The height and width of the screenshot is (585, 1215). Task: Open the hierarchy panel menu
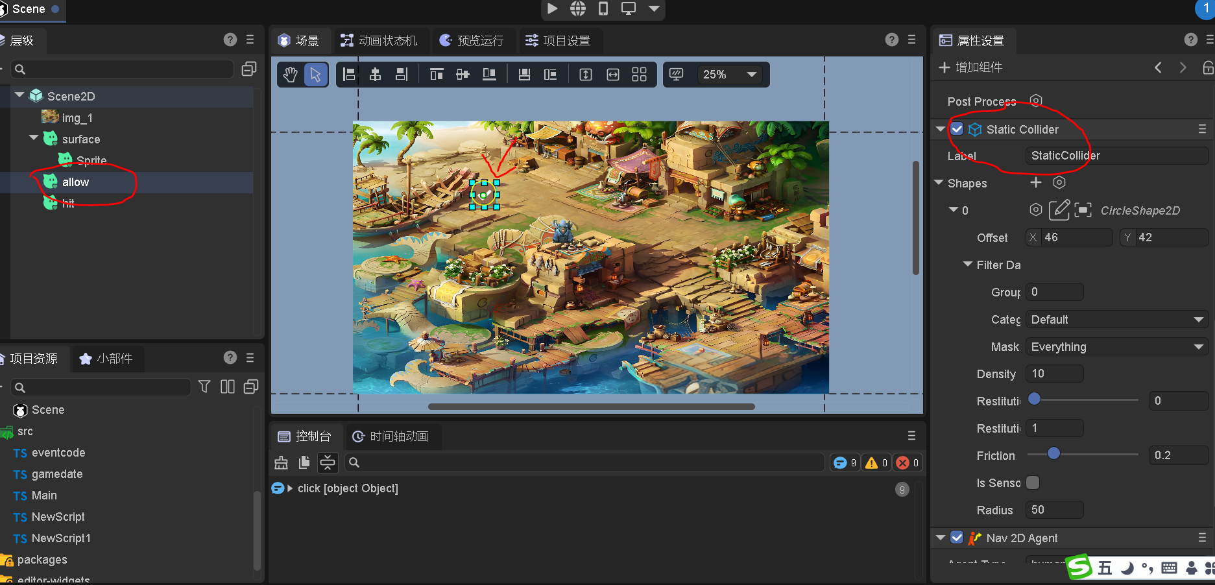click(250, 40)
